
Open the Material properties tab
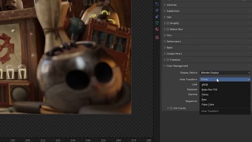pyautogui.click(x=157, y=29)
